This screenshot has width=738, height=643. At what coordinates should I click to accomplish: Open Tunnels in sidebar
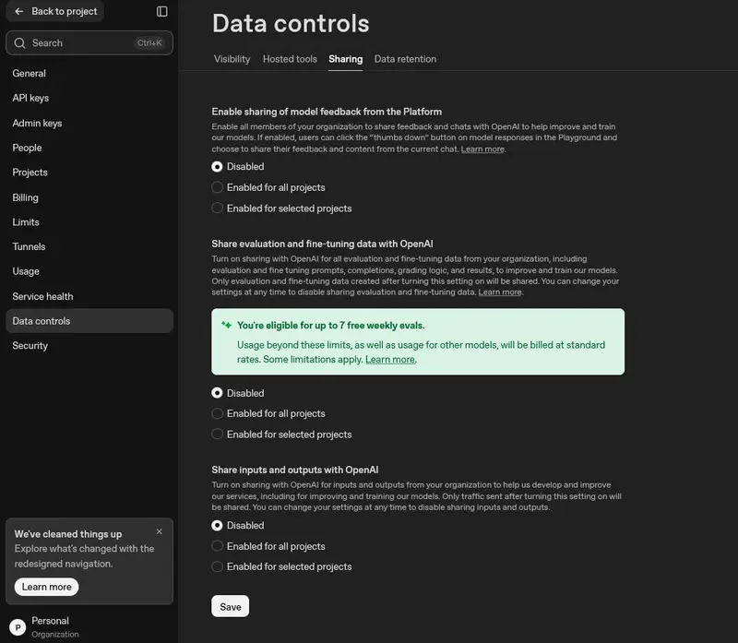coord(89,246)
